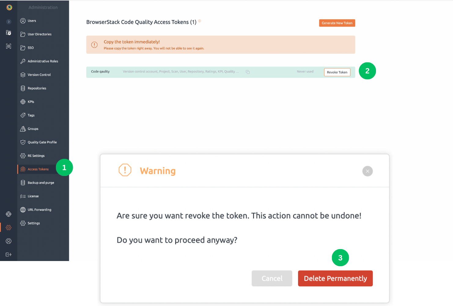Click the Revoke Token button
This screenshot has height=306, width=453.
click(x=337, y=72)
